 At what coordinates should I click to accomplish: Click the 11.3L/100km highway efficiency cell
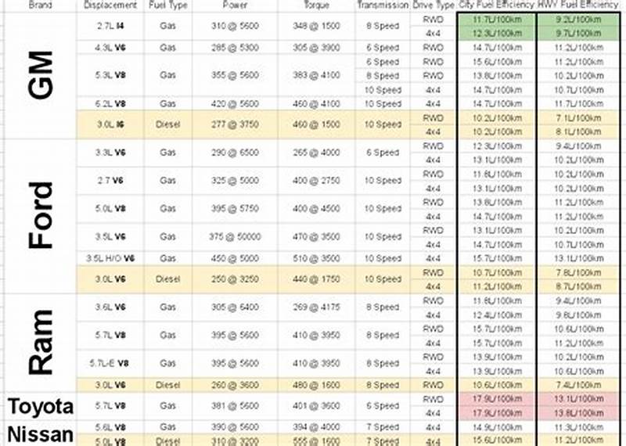[578, 427]
